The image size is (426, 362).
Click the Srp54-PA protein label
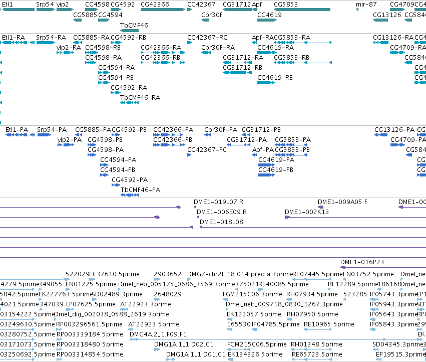click(52, 129)
